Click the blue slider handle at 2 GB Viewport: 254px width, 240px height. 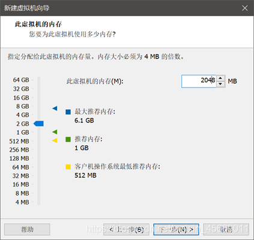coord(38,124)
